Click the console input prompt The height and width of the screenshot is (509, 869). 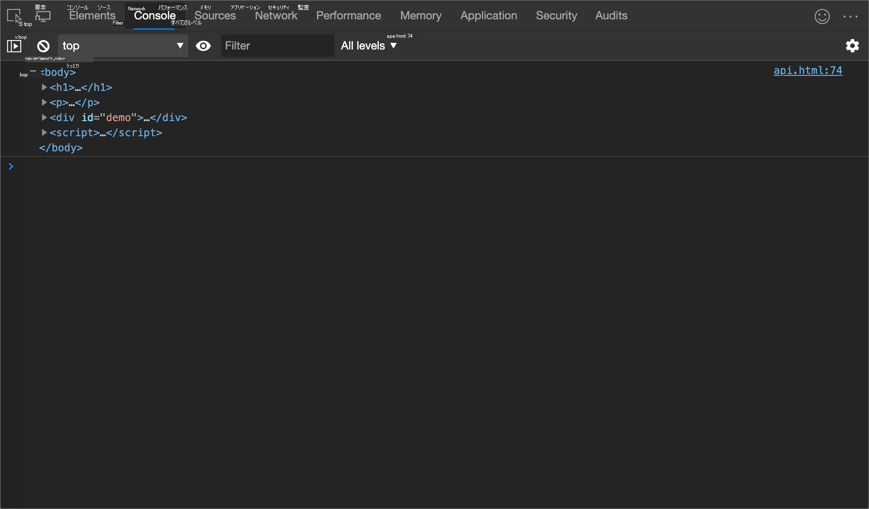coord(189,166)
